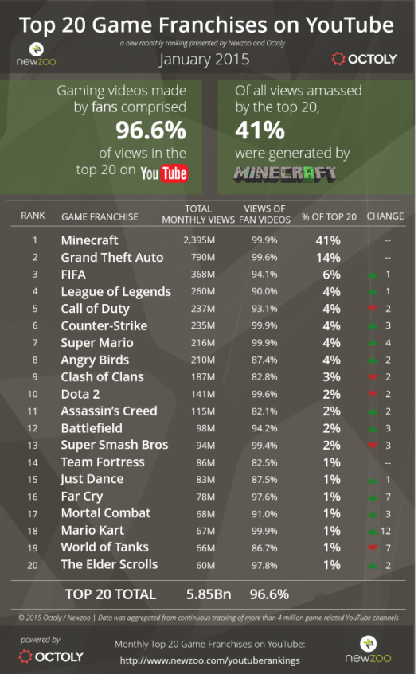The height and width of the screenshot is (674, 418).
Task: Click the Change column header
Action: pyautogui.click(x=385, y=216)
